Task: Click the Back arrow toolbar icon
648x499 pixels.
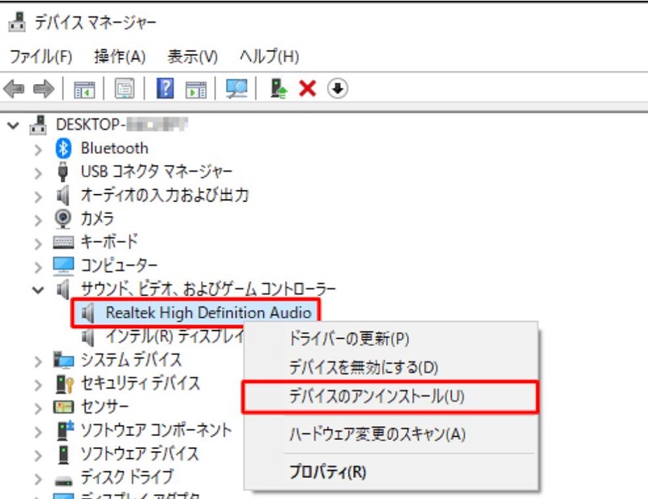Action: (x=14, y=88)
